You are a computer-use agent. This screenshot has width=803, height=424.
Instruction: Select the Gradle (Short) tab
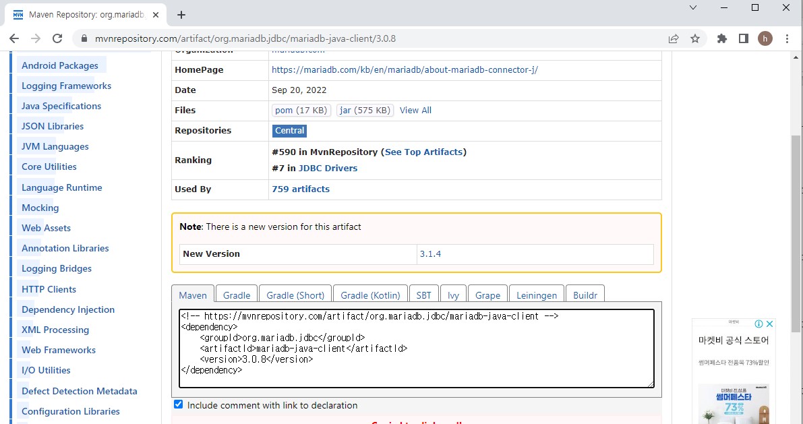[x=295, y=295]
